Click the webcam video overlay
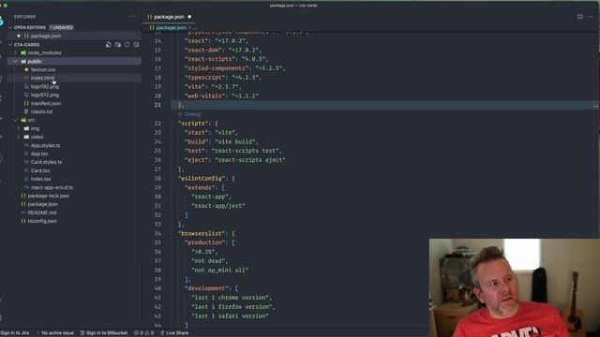This screenshot has height=337, width=600. click(x=515, y=287)
